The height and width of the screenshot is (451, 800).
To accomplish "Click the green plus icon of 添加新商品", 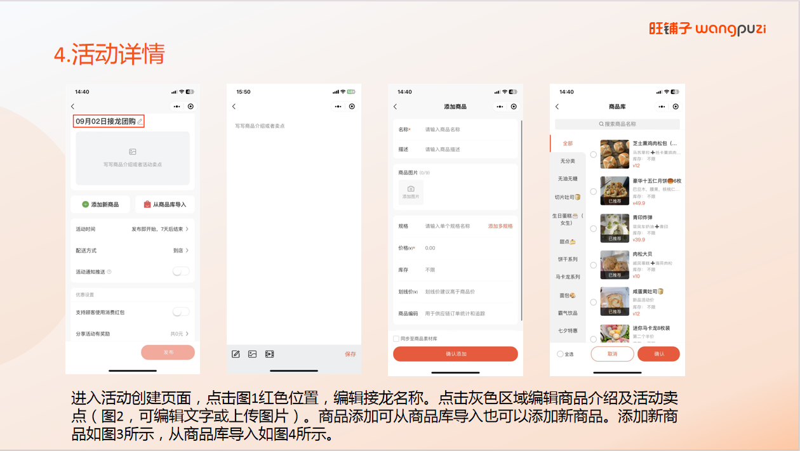I will (x=85, y=204).
